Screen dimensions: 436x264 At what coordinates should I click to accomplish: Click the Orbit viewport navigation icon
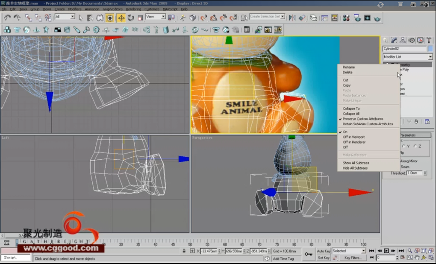(x=424, y=258)
